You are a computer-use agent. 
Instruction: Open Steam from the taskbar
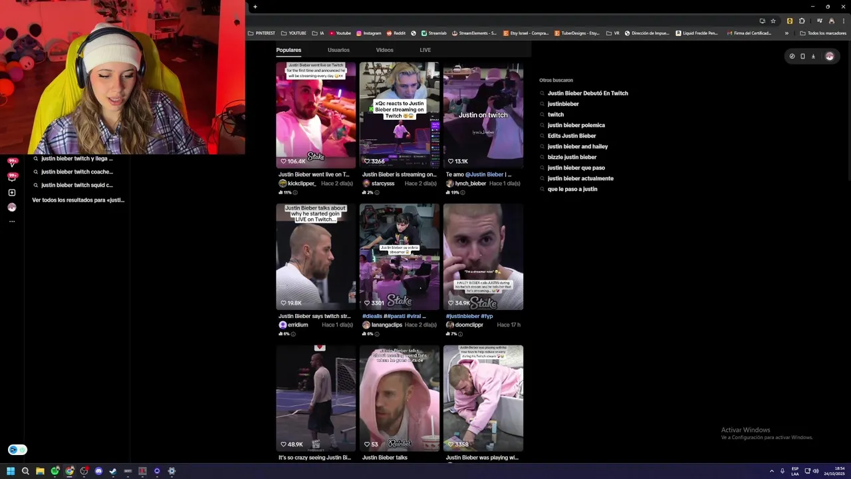113,471
